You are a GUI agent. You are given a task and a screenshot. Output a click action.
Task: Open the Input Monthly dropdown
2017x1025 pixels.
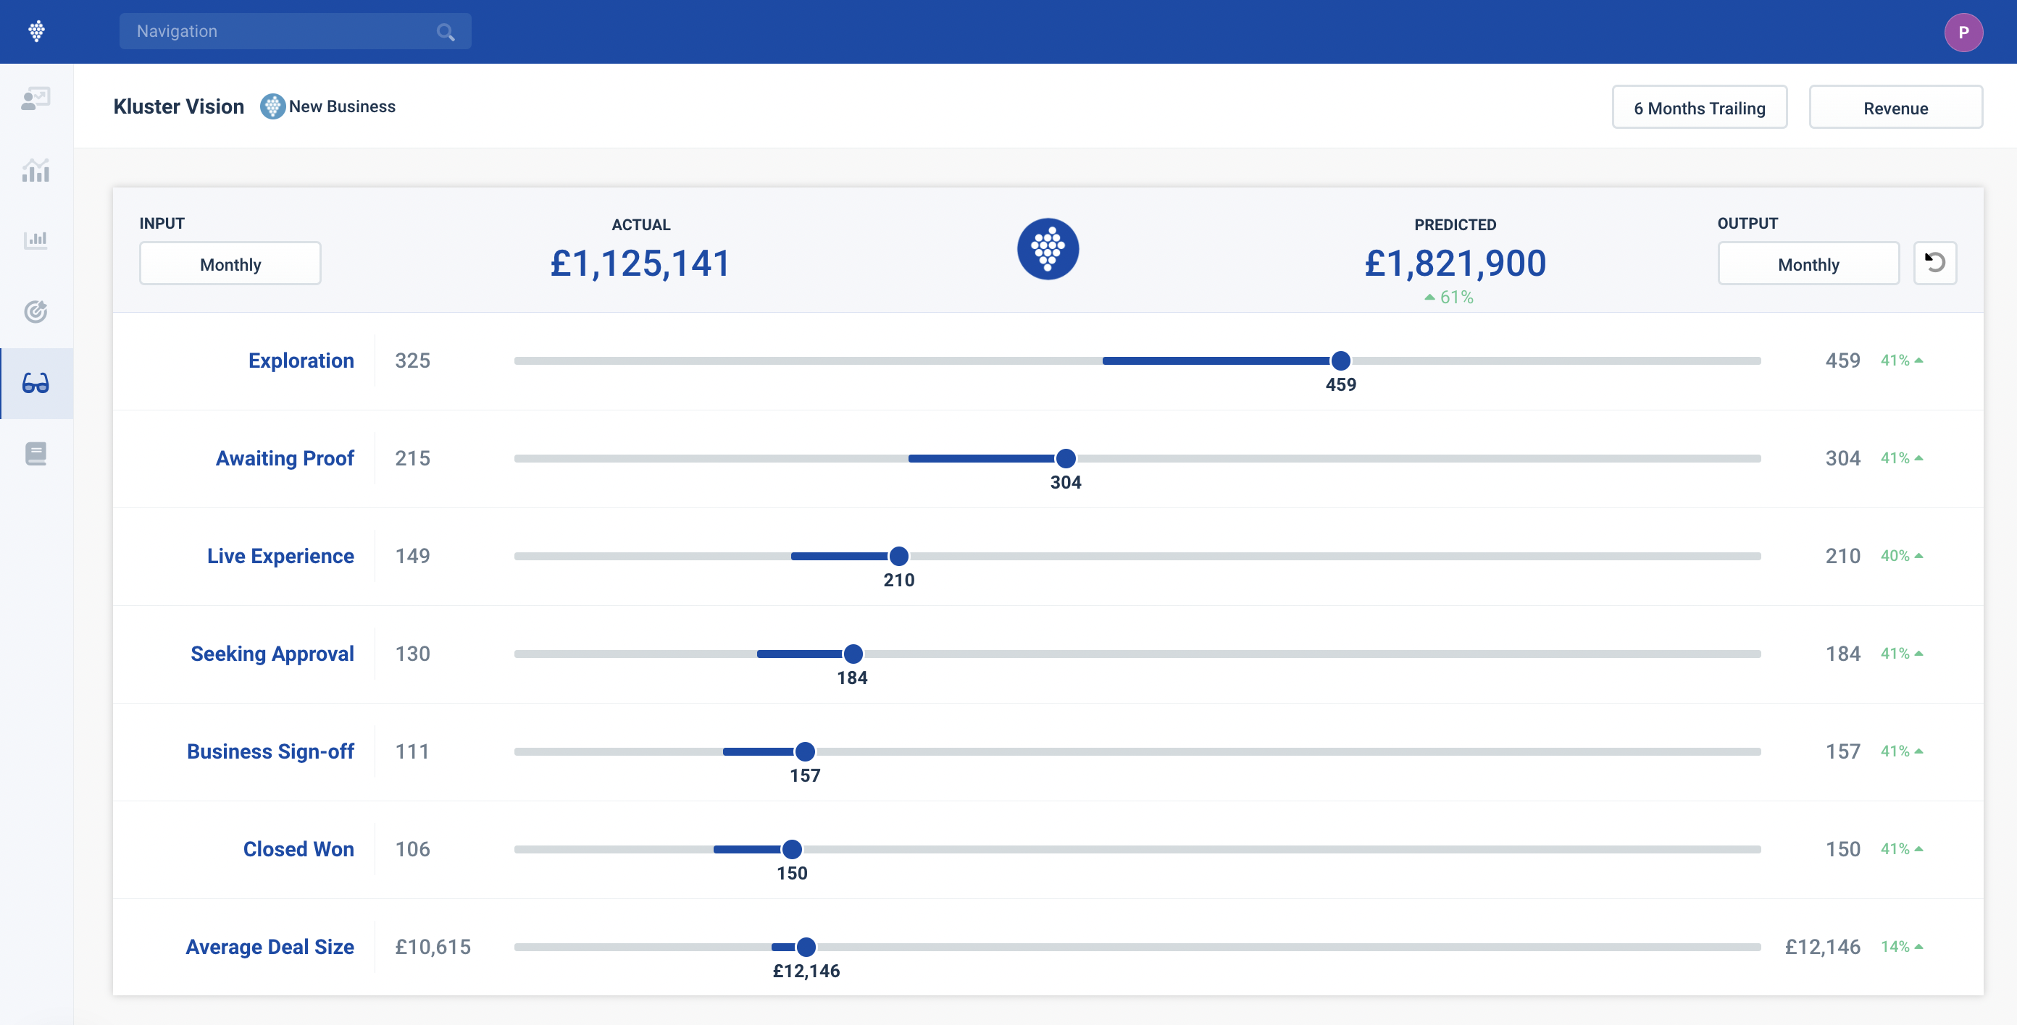pyautogui.click(x=230, y=263)
